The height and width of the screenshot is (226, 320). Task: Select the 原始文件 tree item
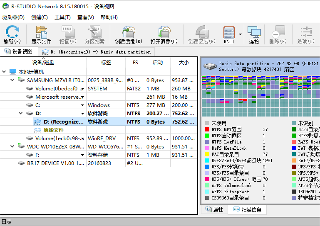[x=53, y=130]
